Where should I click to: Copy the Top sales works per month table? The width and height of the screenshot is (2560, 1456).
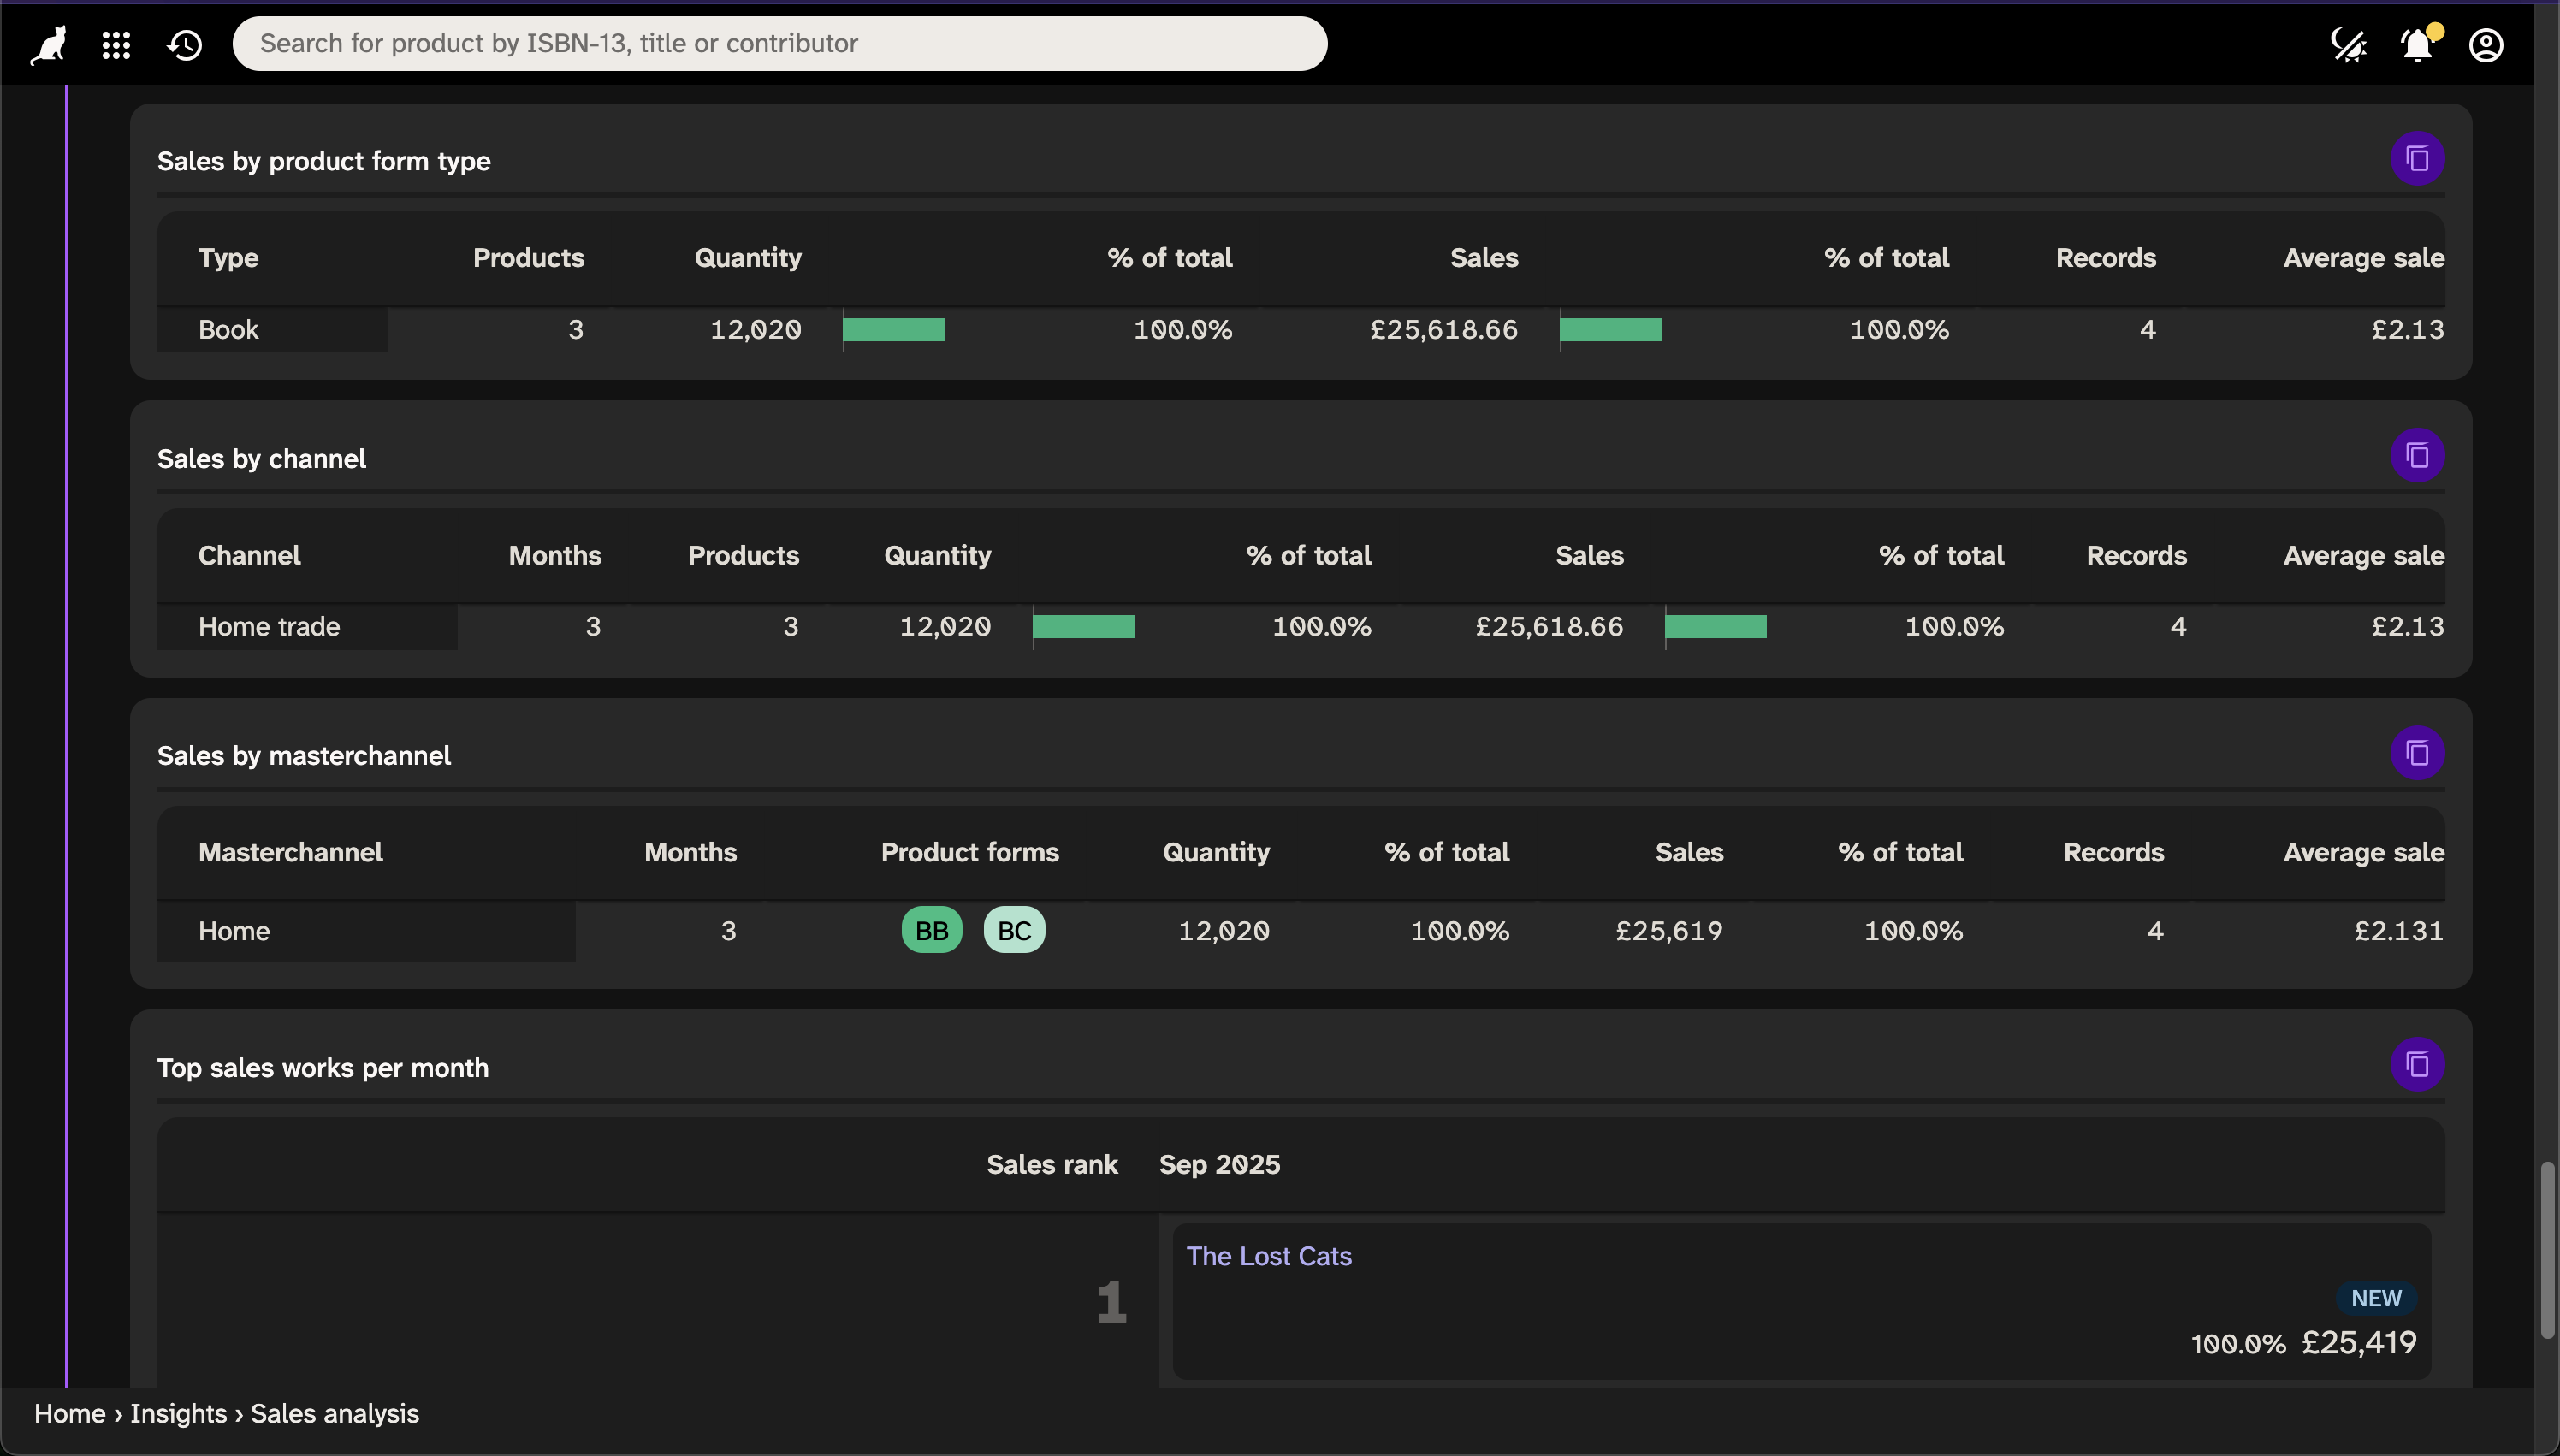click(2418, 1064)
